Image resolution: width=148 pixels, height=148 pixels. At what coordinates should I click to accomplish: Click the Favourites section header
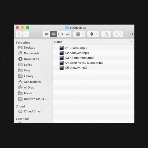tap(23, 43)
